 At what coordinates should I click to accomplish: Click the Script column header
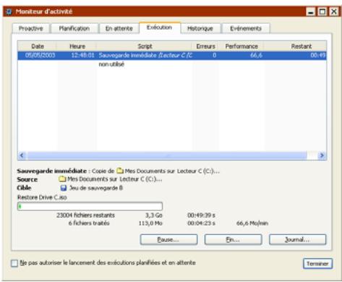pos(145,46)
